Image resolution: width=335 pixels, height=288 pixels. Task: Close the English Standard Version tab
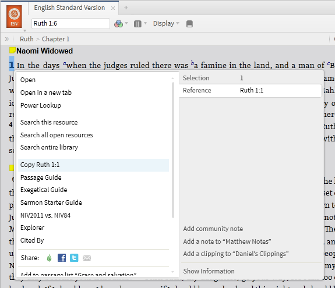pos(113,8)
